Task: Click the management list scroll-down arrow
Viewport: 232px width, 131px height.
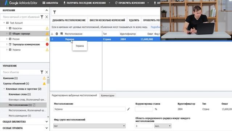Action: [x=48, y=117]
